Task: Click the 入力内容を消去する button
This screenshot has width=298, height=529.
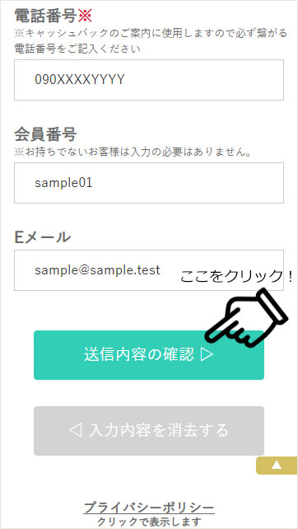Action: pos(149,431)
